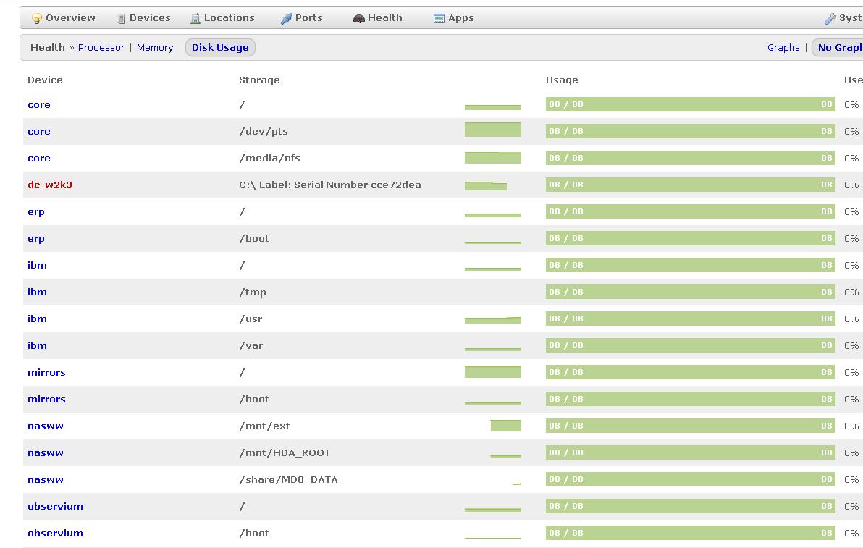The image size is (863, 548).
Task: Switch to the Processor health view
Action: point(101,48)
